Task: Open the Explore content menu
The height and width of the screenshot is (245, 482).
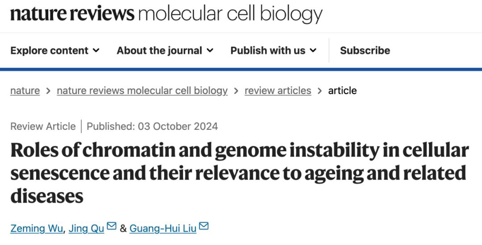Action: tap(50, 50)
